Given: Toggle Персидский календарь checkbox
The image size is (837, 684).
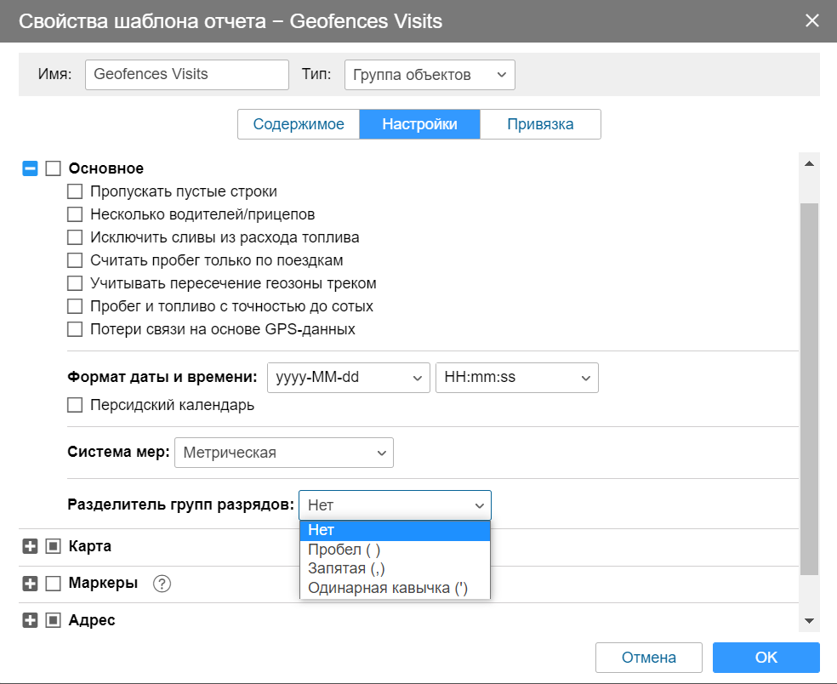Looking at the screenshot, I should click(75, 405).
